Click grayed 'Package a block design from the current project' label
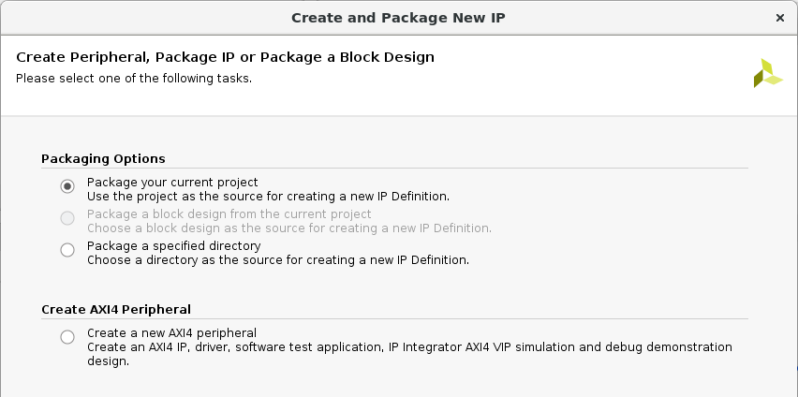The height and width of the screenshot is (397, 798). (x=229, y=213)
